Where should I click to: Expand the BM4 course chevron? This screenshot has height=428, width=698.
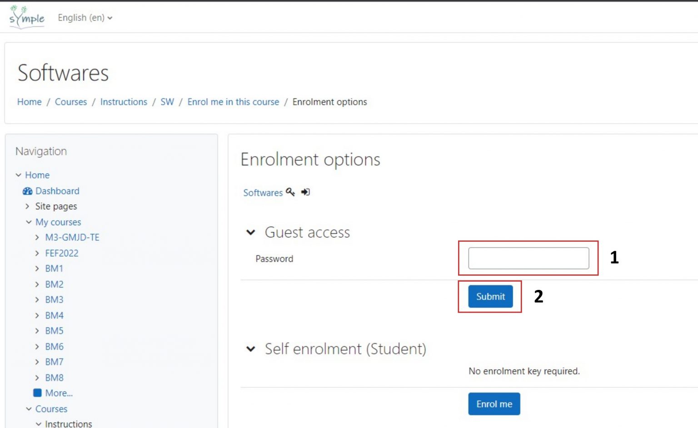37,315
